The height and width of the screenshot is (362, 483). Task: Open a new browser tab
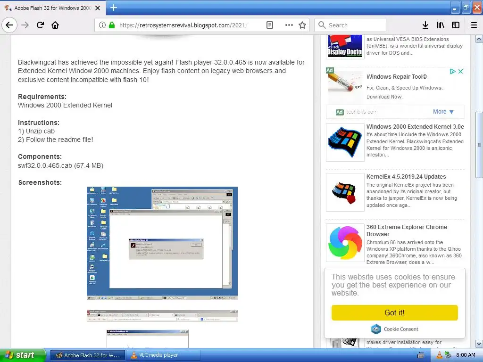coord(113,8)
